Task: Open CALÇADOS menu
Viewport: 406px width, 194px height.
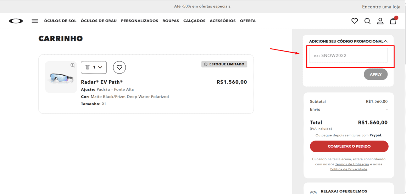Action: (x=194, y=21)
